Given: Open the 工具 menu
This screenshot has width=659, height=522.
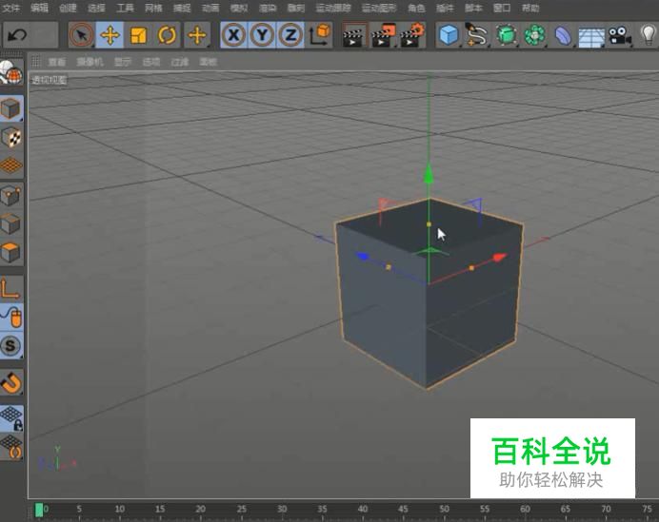Looking at the screenshot, I should [125, 8].
